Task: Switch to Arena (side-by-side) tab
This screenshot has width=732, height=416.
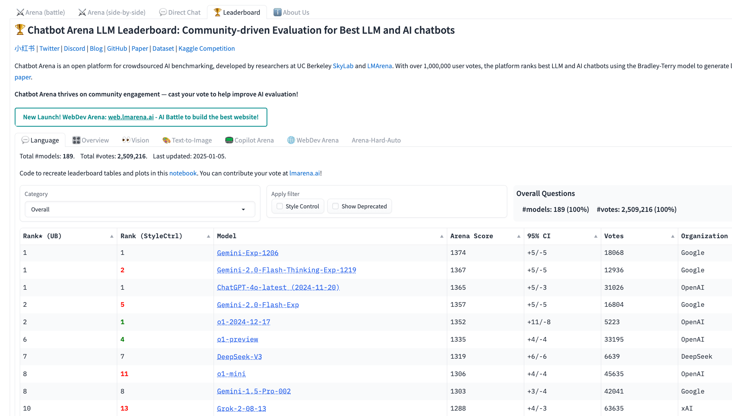Action: tap(112, 12)
